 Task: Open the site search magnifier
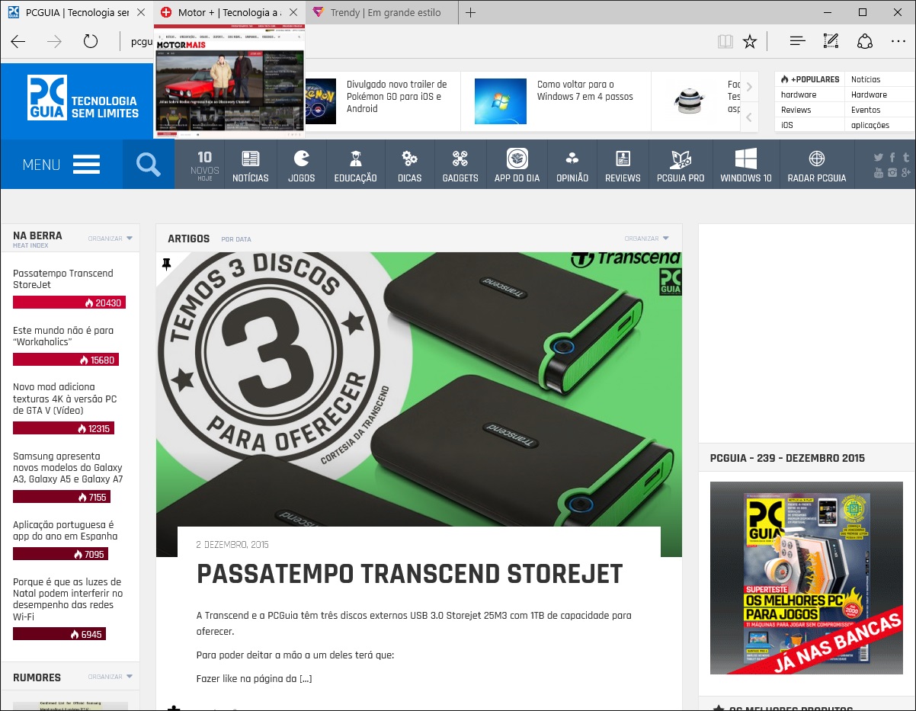pos(148,164)
